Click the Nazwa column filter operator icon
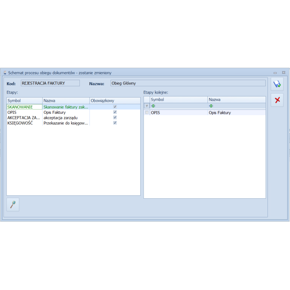290x290 pixels. click(211, 106)
